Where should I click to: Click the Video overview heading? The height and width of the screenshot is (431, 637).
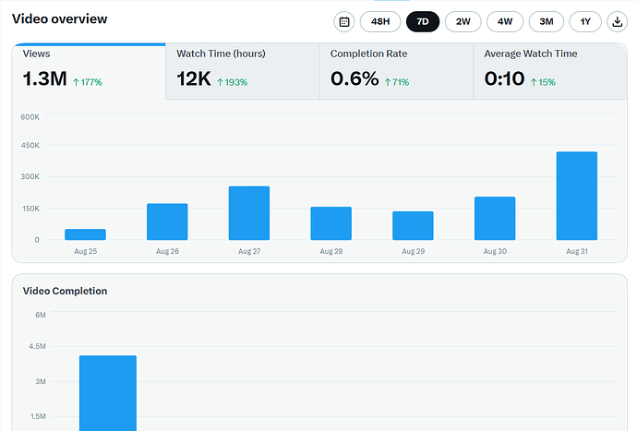(x=60, y=19)
